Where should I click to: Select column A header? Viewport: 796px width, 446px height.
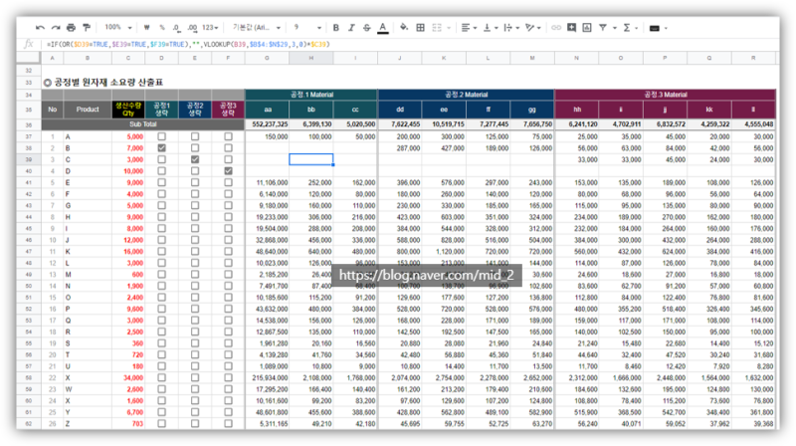pyautogui.click(x=53, y=58)
